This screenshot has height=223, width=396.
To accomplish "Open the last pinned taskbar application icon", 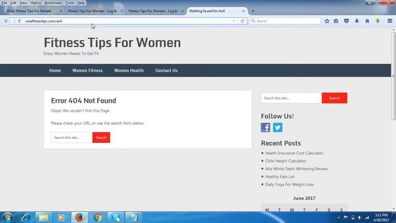I will [x=134, y=217].
